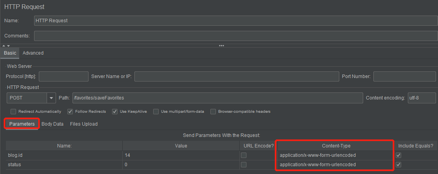This screenshot has height=174, width=438.
Task: Open the POST method dropdown
Action: coord(52,98)
